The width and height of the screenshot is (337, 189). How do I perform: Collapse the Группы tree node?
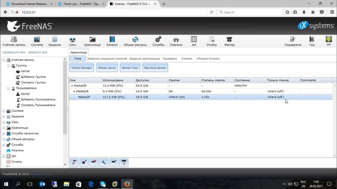tap(8, 66)
